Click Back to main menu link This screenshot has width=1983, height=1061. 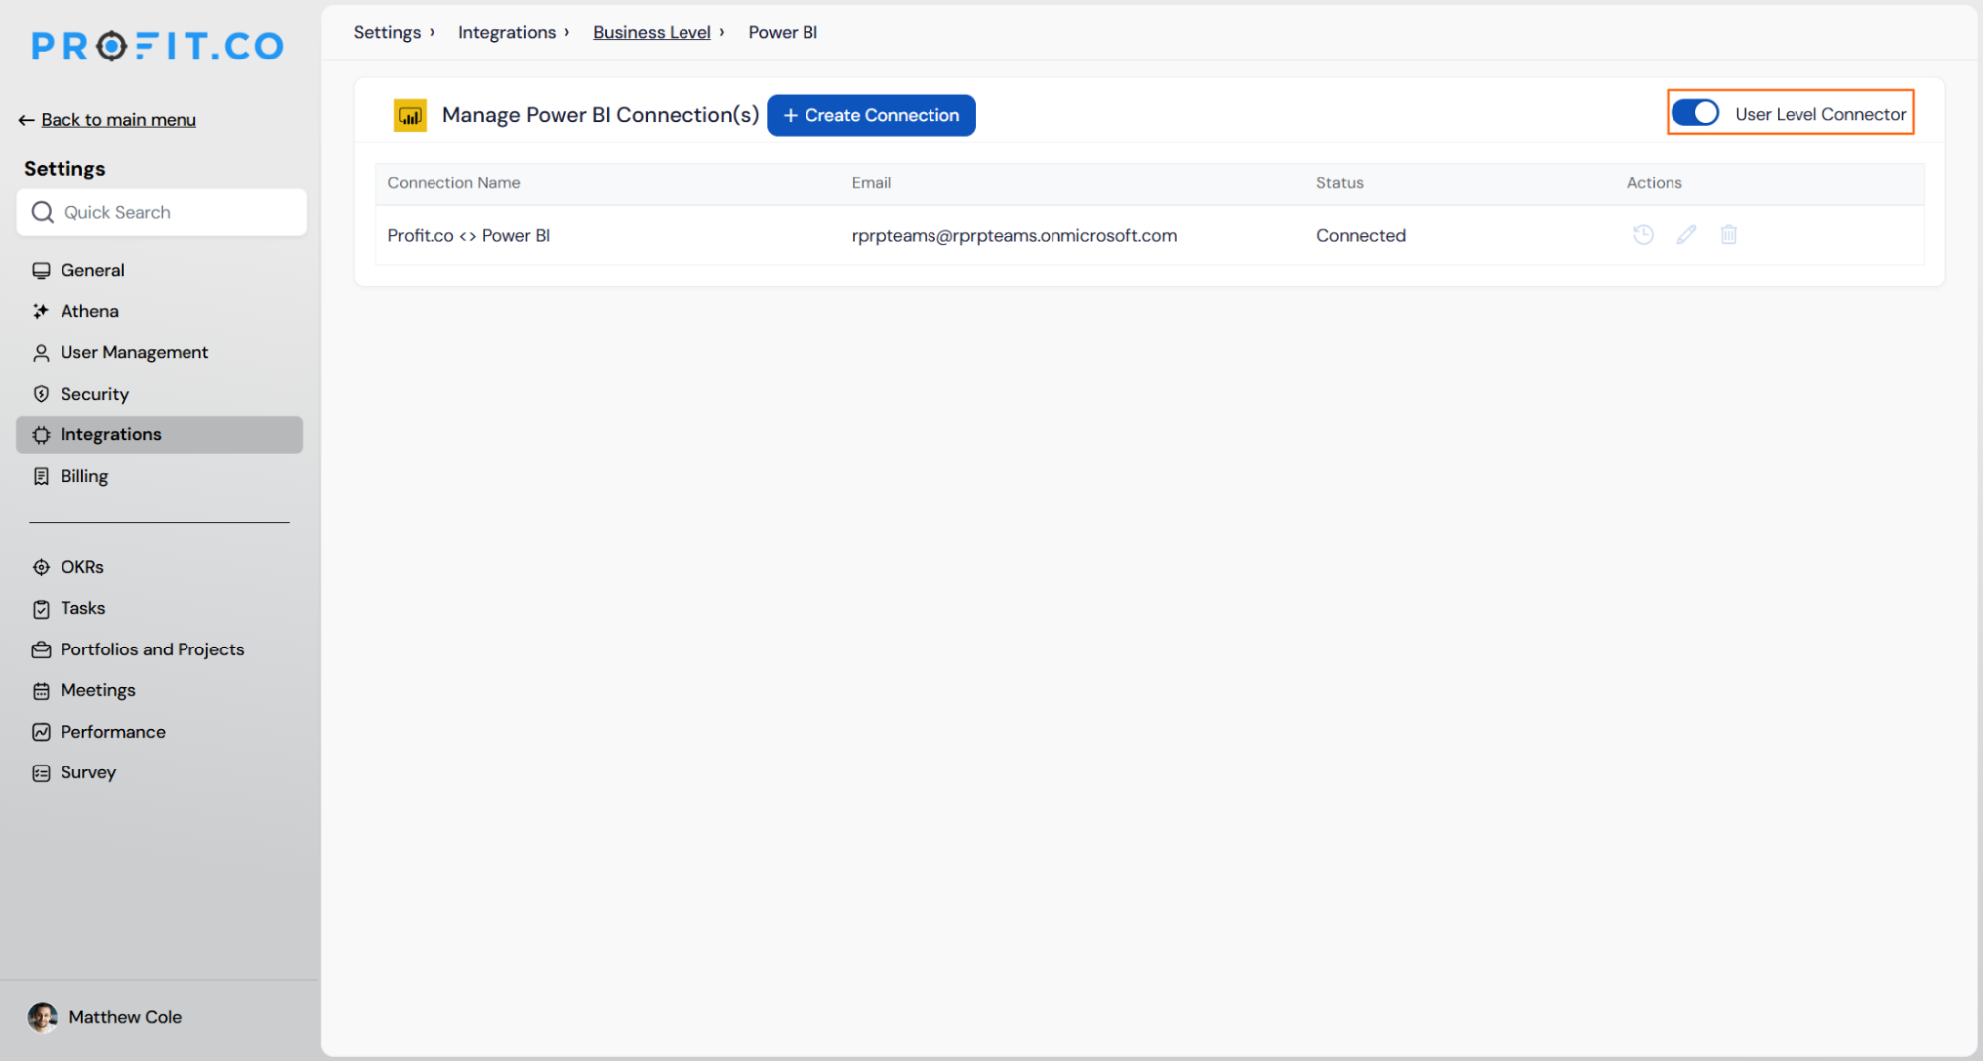[118, 120]
